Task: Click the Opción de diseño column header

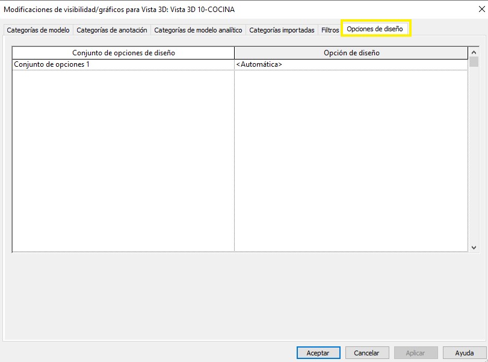Action: 351,53
